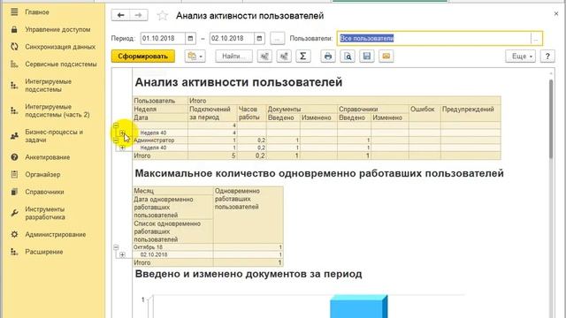Collapse the blank user group above Администратор
Image resolution: width=566 pixels, height=318 pixels.
click(116, 125)
